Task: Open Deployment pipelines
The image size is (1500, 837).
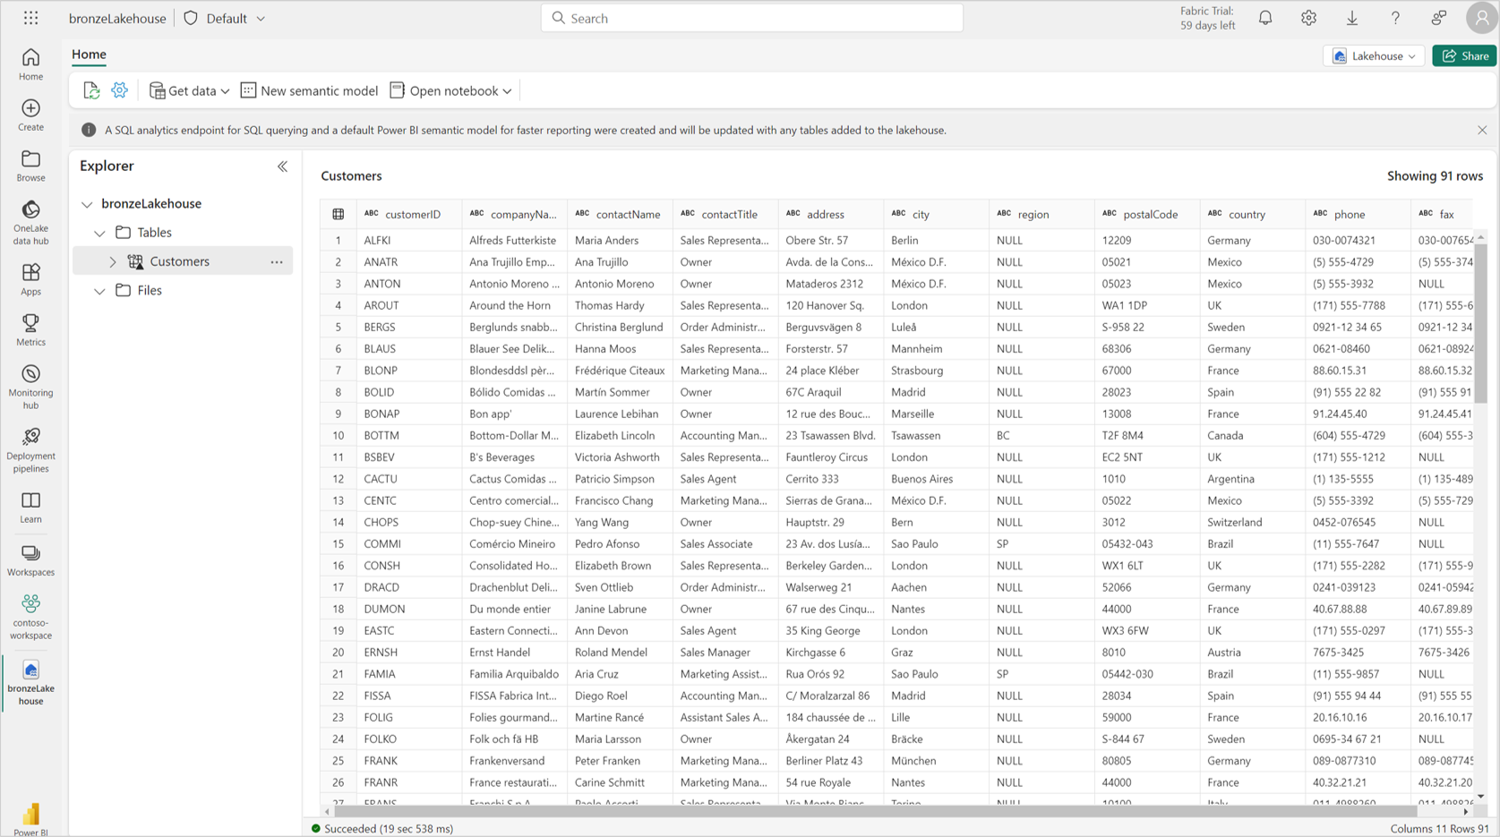Action: [x=30, y=450]
